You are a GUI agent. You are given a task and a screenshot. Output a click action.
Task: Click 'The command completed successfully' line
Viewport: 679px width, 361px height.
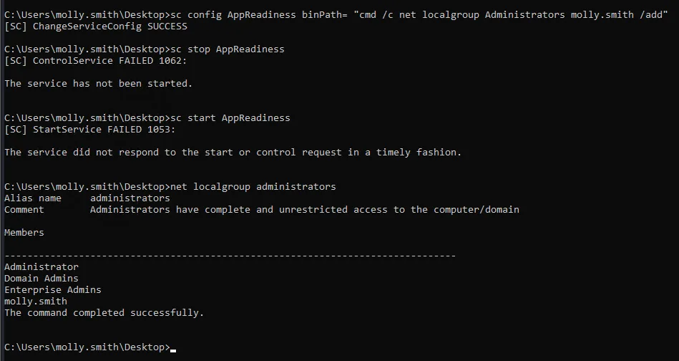click(x=104, y=313)
